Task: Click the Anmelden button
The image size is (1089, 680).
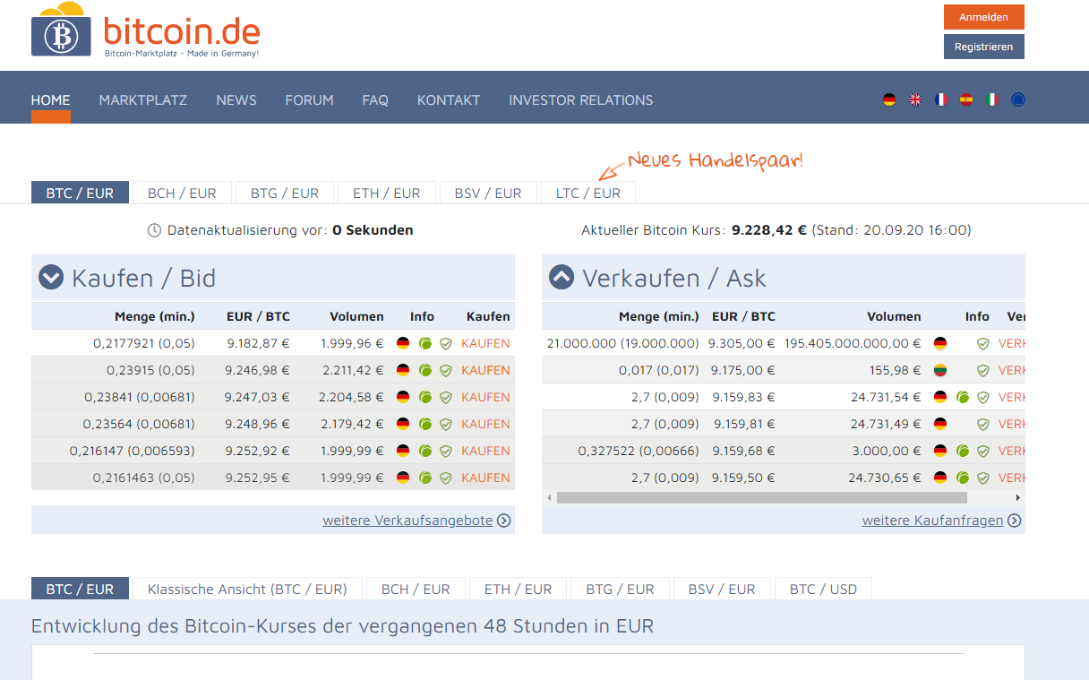Action: click(983, 17)
